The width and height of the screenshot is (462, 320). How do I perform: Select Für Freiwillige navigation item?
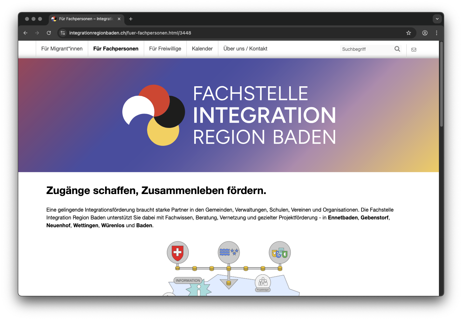[x=165, y=49]
